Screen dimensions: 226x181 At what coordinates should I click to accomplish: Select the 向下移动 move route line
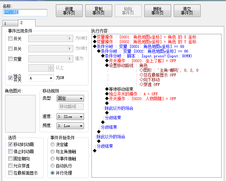point(150,80)
